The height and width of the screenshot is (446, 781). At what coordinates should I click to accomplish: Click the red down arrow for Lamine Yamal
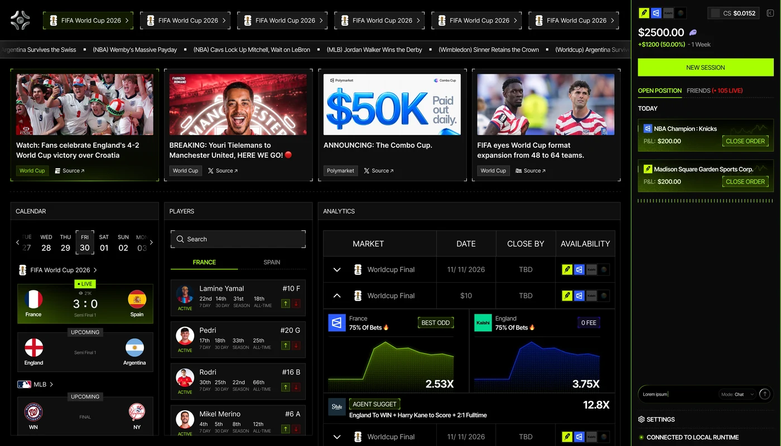click(x=296, y=303)
